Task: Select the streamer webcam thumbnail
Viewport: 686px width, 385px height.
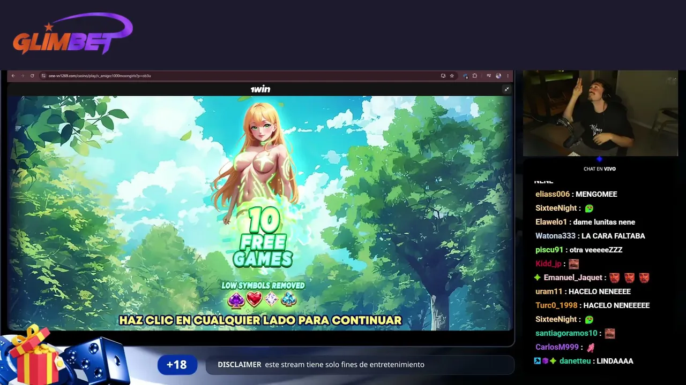Action: click(600, 113)
